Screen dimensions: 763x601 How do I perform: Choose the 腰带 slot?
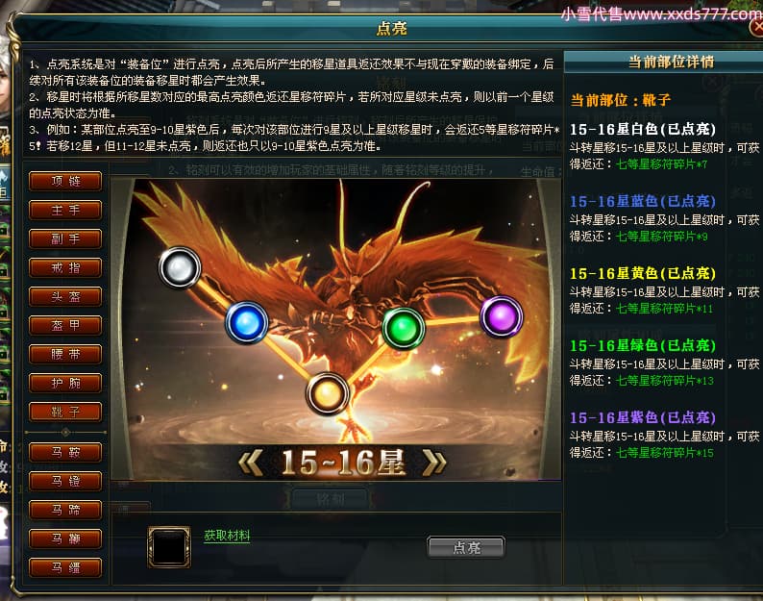pyautogui.click(x=65, y=354)
